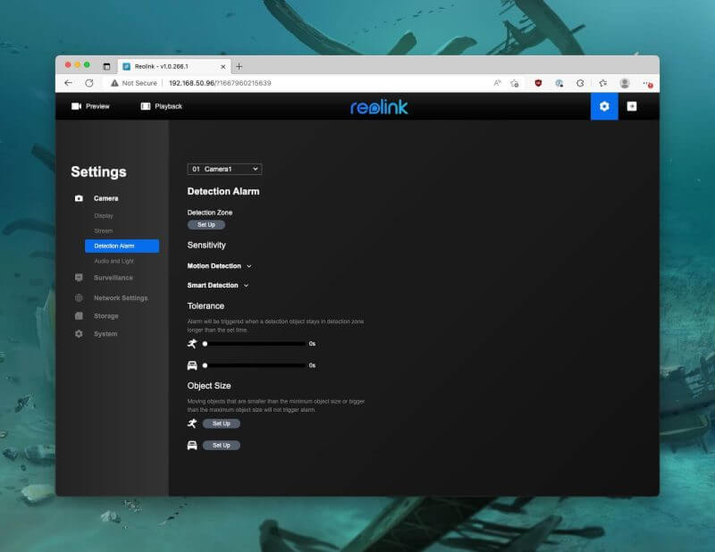
Task: Select Display in Camera settings
Action: click(104, 215)
